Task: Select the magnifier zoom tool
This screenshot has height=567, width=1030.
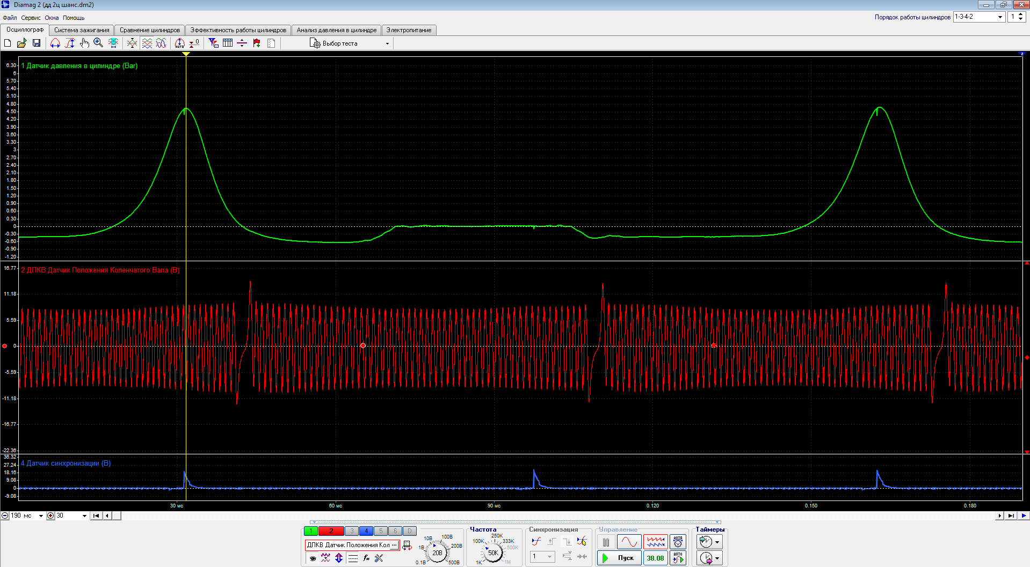Action: pyautogui.click(x=98, y=43)
